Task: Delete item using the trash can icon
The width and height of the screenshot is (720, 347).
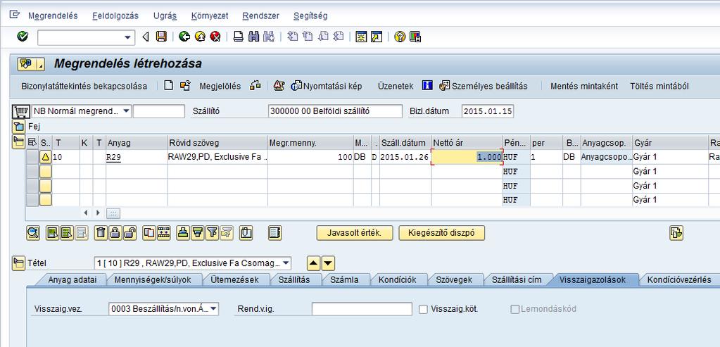Action: 101,233
